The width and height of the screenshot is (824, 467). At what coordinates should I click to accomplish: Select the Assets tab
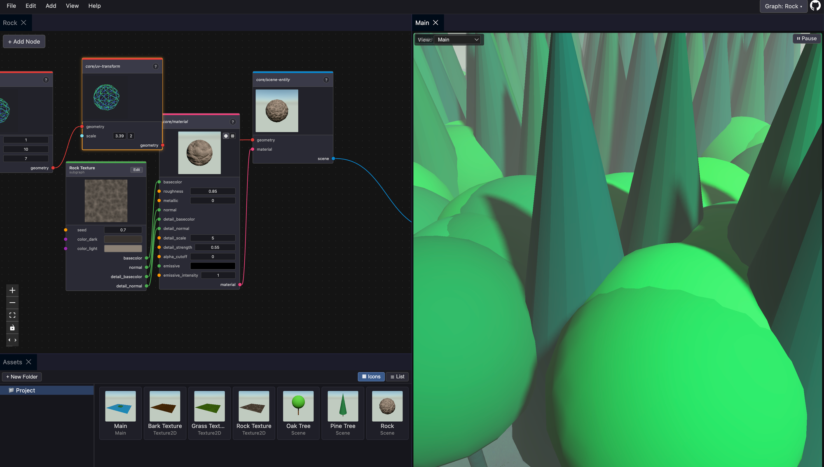[12, 362]
